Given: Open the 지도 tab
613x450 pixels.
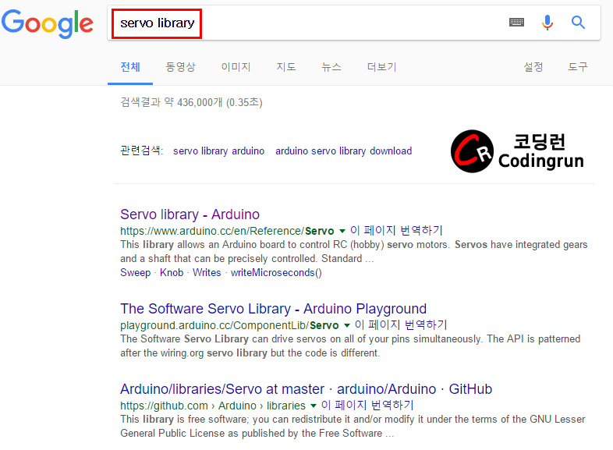Looking at the screenshot, I should [286, 67].
